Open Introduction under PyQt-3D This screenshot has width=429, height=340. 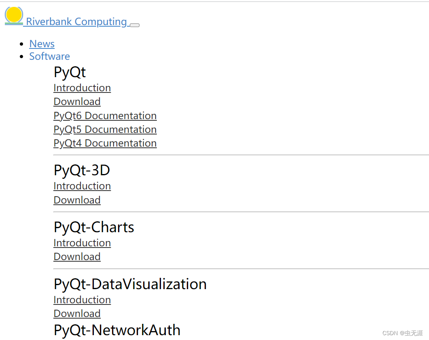coord(82,186)
